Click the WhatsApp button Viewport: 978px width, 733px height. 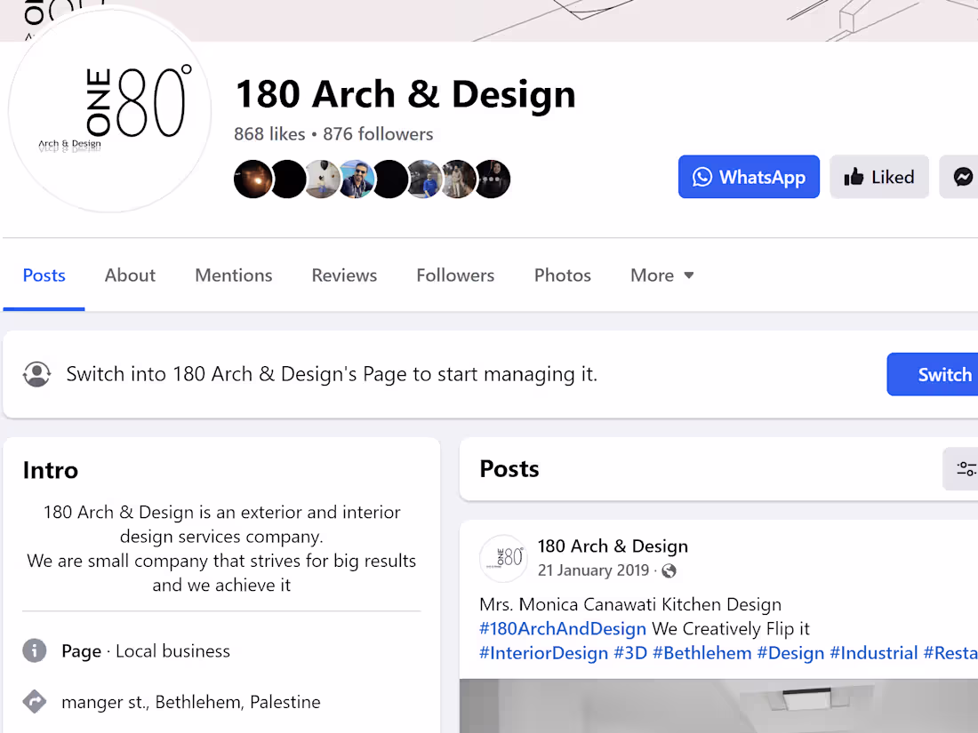point(749,177)
